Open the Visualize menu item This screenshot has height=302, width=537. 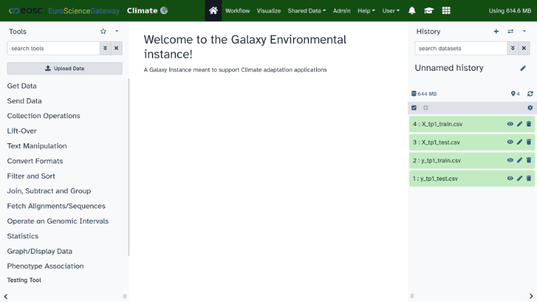coord(269,10)
